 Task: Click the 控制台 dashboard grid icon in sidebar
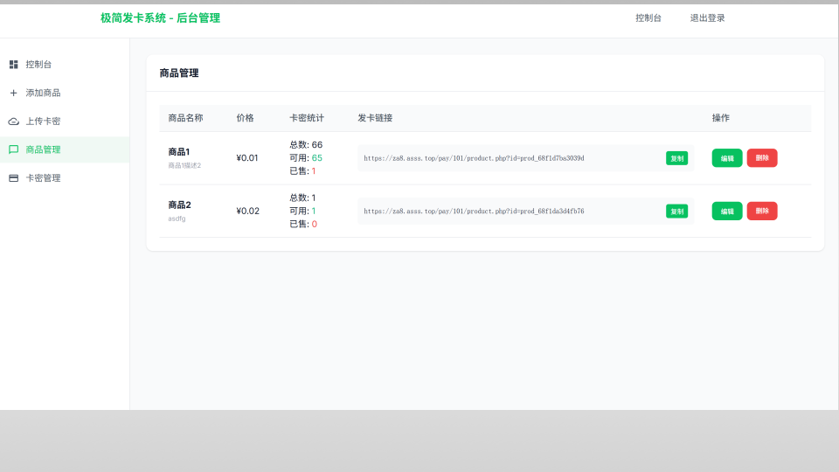[x=13, y=65]
